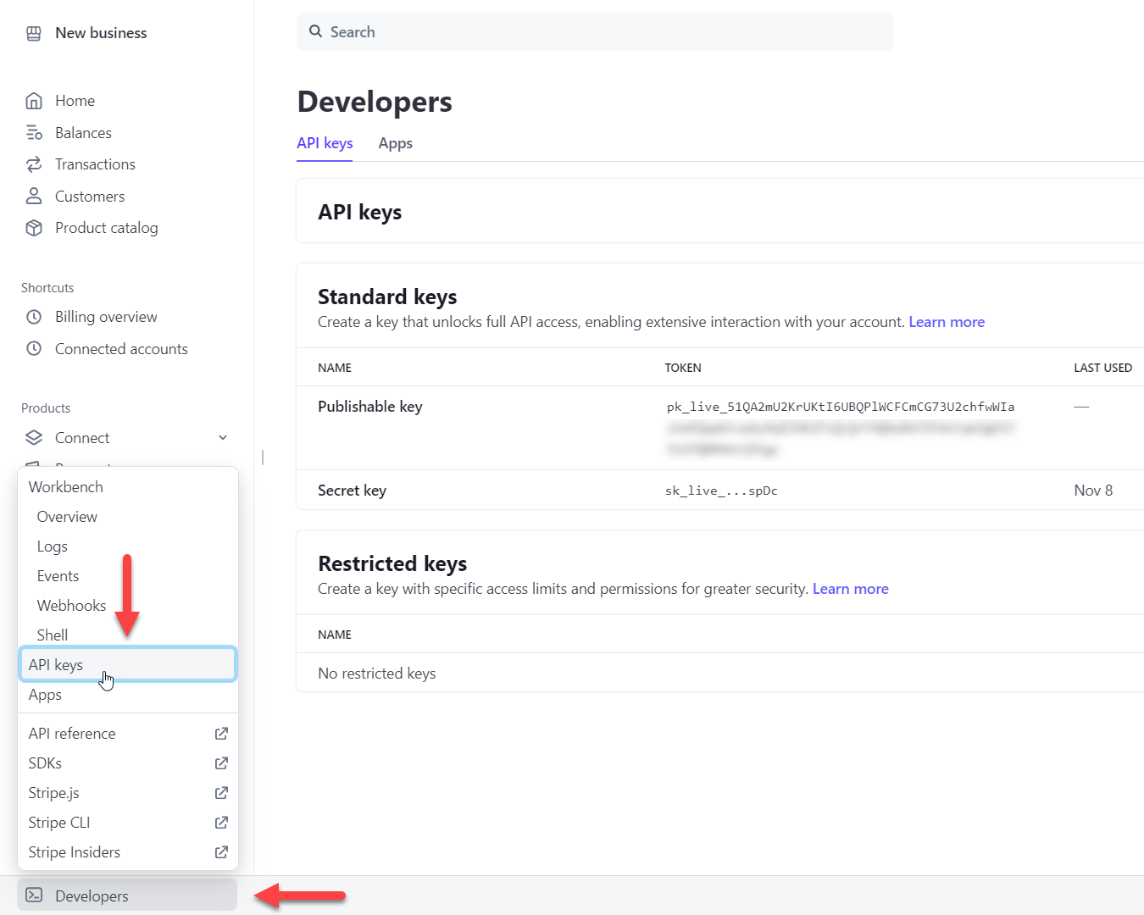Click the TOKEN column header

[683, 368]
